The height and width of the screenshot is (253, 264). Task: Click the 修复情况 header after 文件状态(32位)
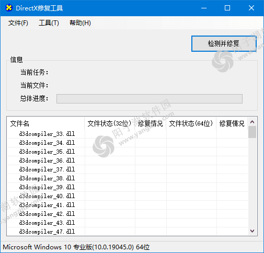151,123
